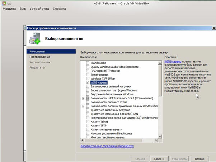
Task: Enable the Telnet-сервер checkbox
Action: [x=88, y=75]
